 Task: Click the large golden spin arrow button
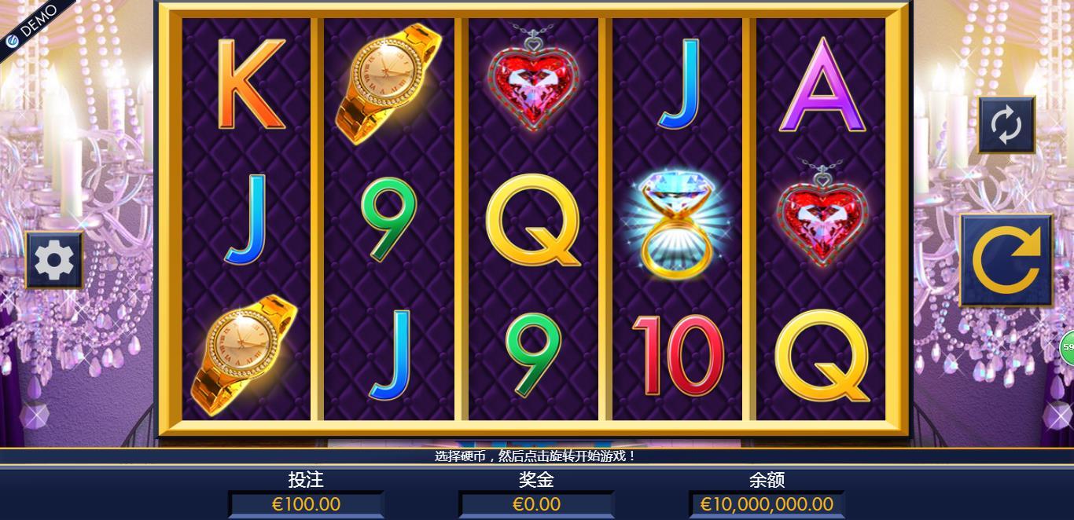point(1007,260)
